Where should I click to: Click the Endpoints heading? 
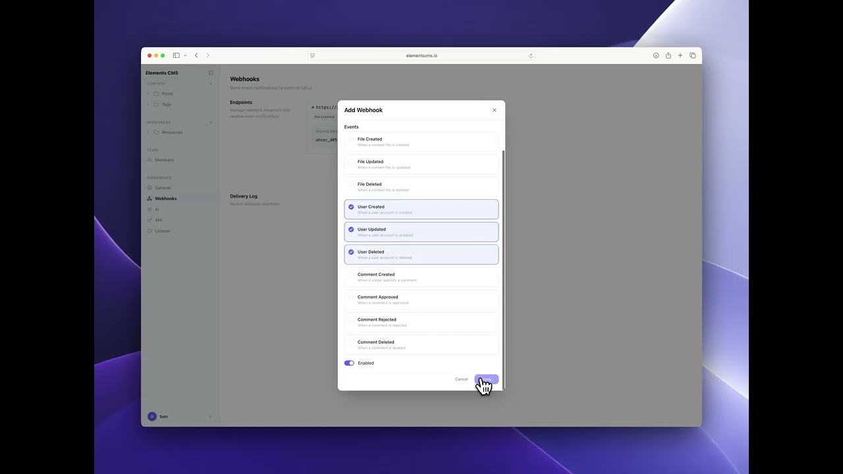coord(241,102)
